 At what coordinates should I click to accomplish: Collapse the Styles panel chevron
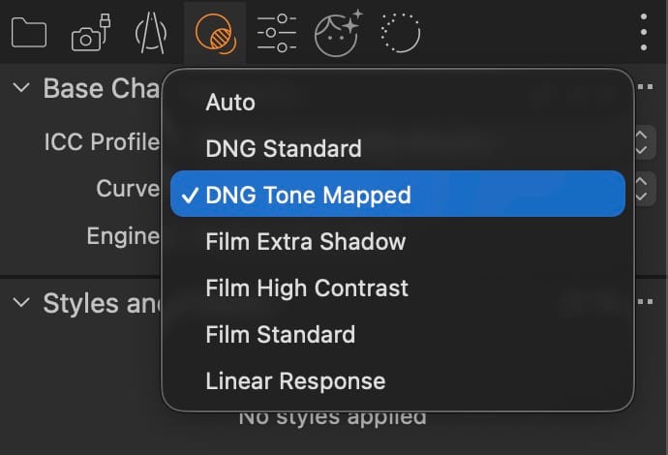21,302
